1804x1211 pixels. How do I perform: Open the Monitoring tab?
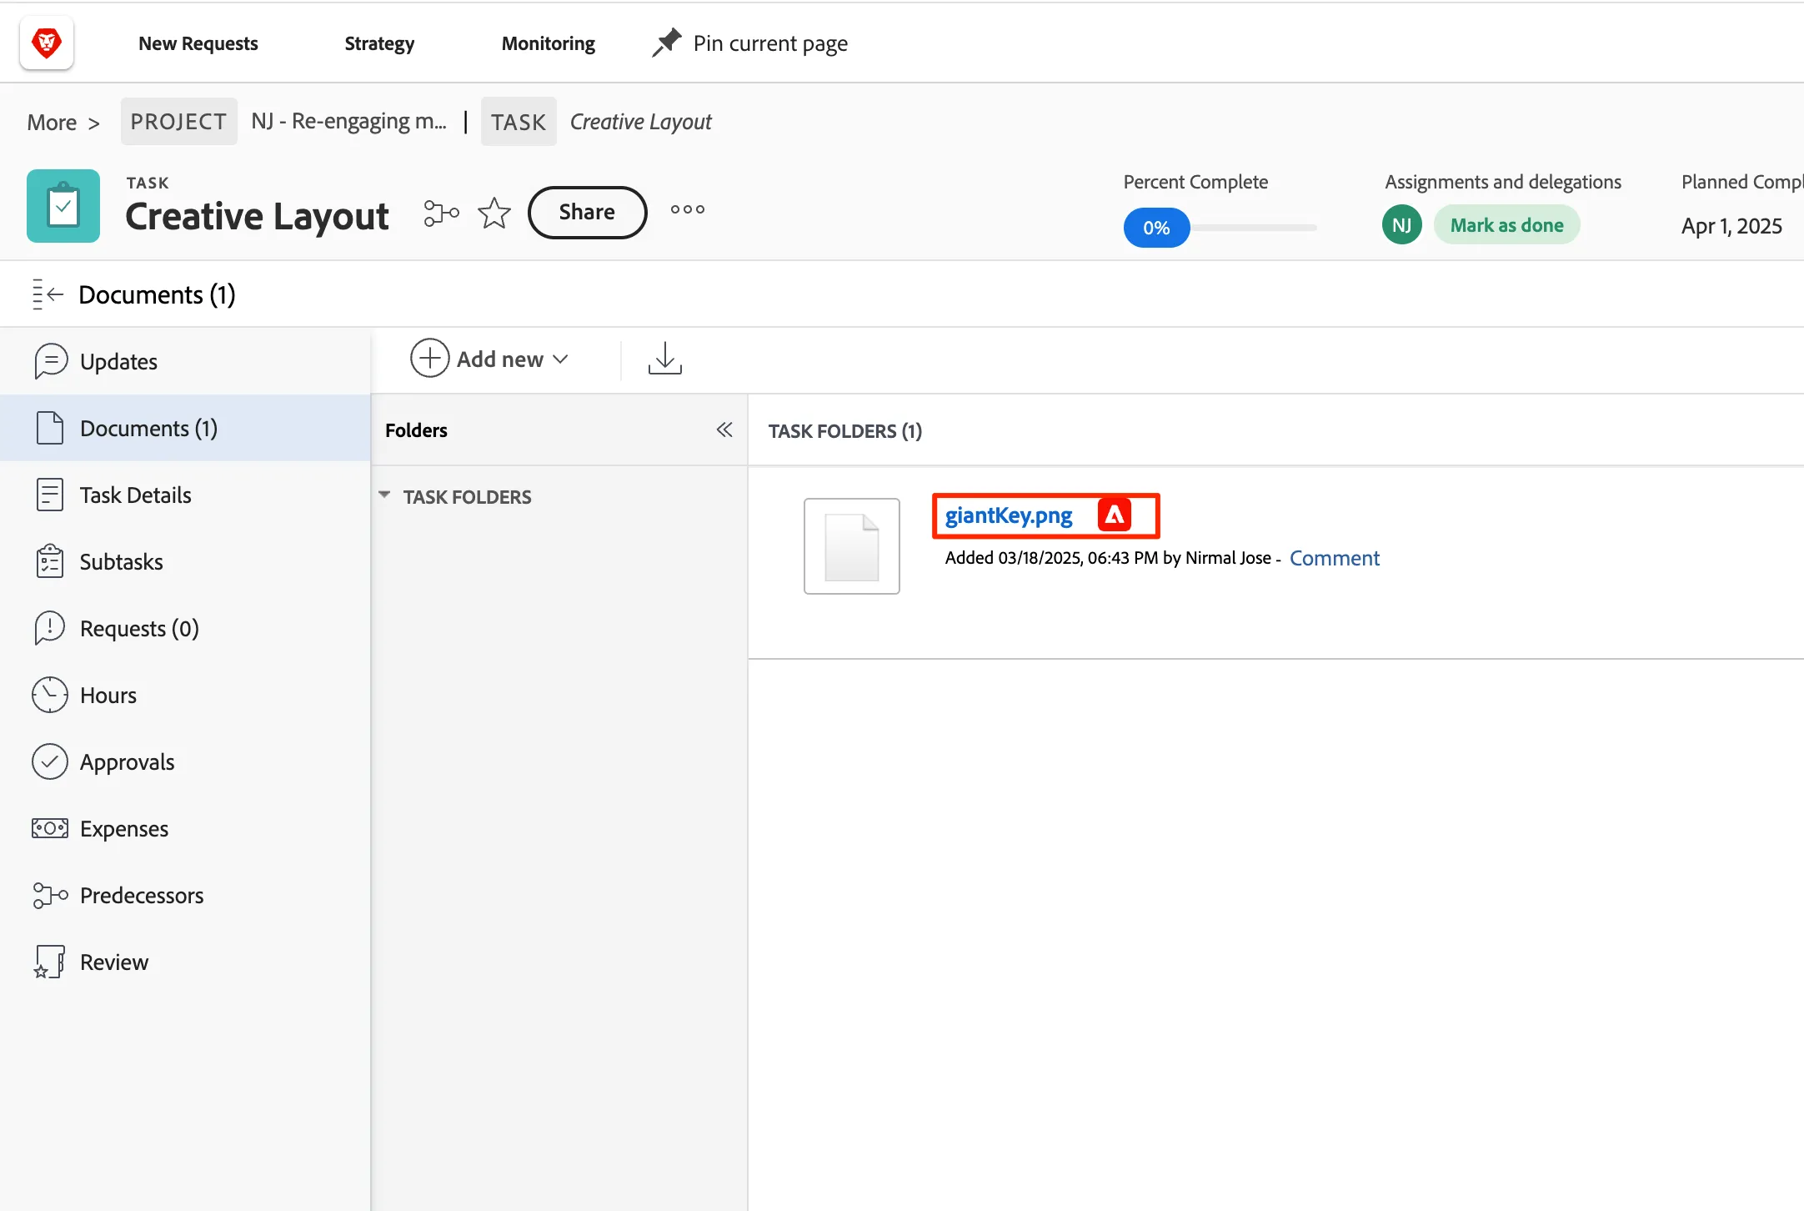(x=549, y=43)
